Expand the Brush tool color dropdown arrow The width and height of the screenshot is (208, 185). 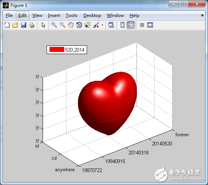pyautogui.click(x=102, y=25)
